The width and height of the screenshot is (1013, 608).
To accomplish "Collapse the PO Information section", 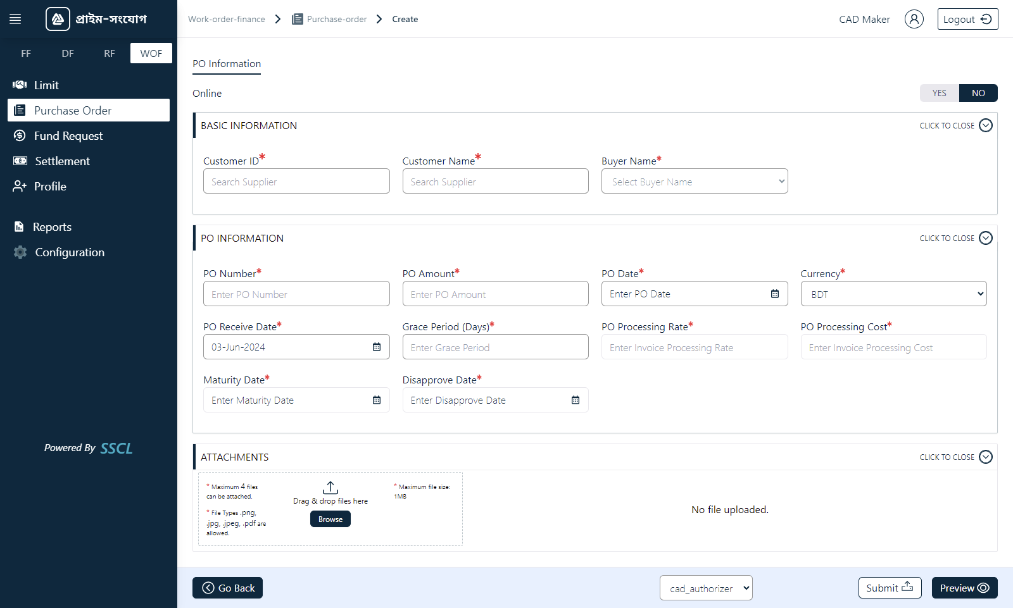I will click(956, 238).
